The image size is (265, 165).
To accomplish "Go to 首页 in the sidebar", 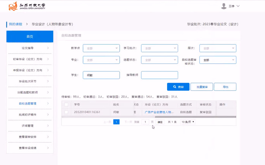I will point(30,36).
